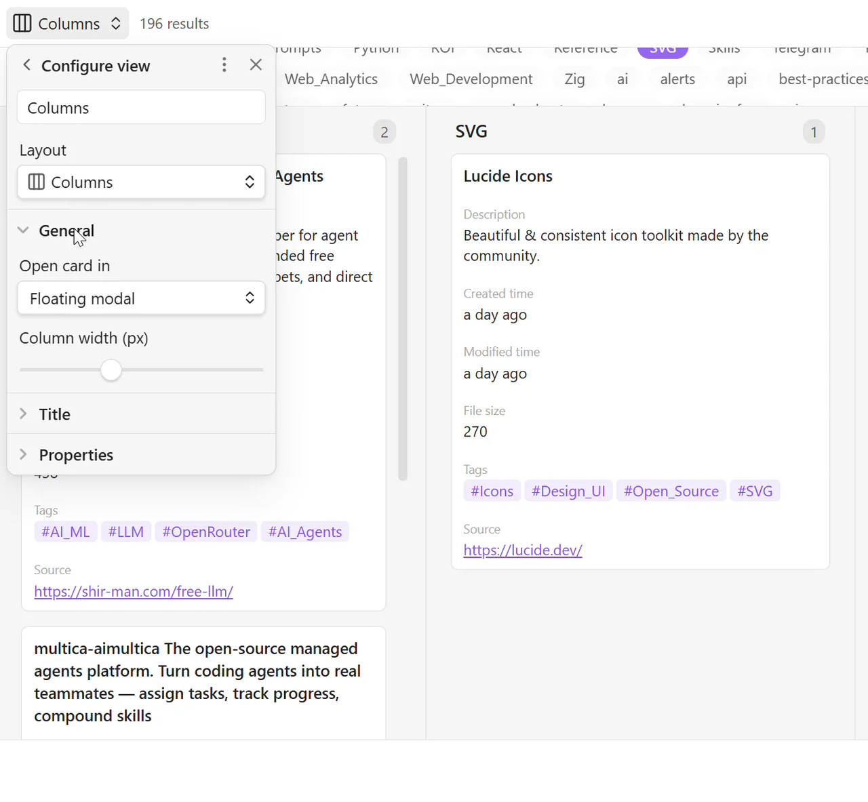868x802 pixels.
Task: Expand the Title section
Action: [141, 414]
